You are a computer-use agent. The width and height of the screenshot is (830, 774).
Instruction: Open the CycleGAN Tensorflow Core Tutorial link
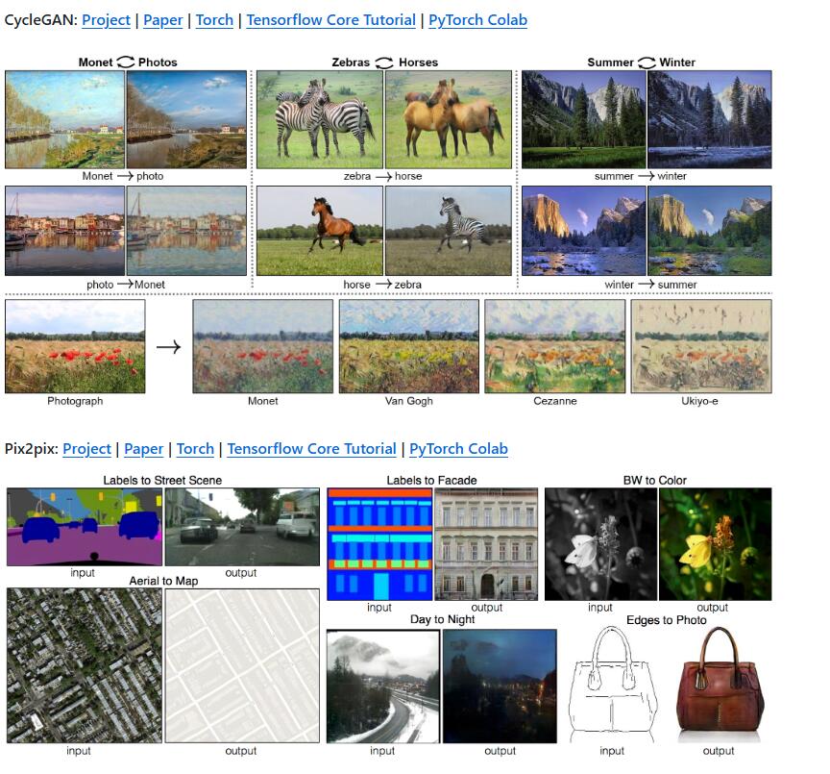[x=330, y=20]
